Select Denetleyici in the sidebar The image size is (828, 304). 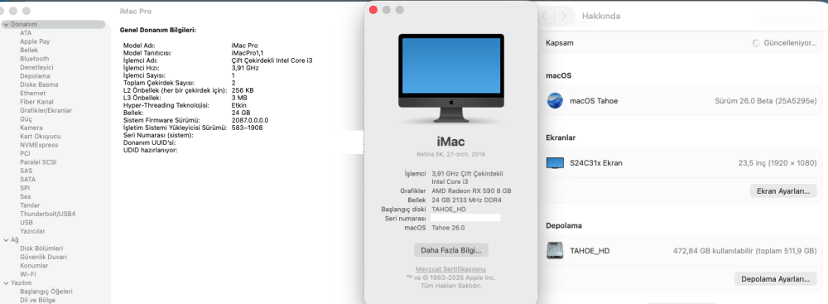point(36,67)
